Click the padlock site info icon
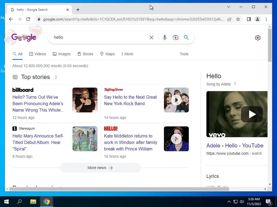Image resolution: width=277 pixels, height=207 pixels. (x=39, y=19)
